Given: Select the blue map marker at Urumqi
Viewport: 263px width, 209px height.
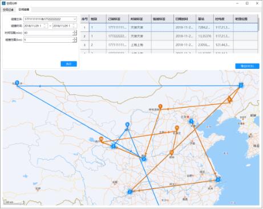Looking at the screenshot, I should (x=17, y=83).
